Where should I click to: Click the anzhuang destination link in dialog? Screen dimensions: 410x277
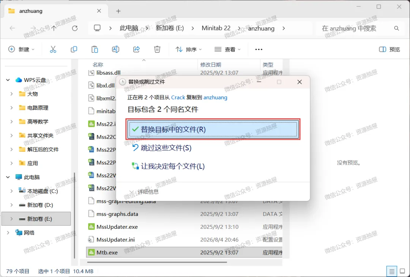pos(215,98)
